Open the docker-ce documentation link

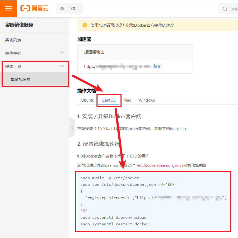[179, 129]
